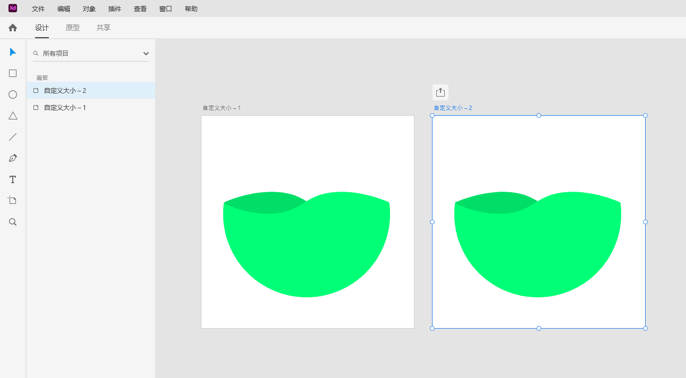Select 自定义大小 – 2 in layers list
Screen dimensions: 686x378
point(91,90)
